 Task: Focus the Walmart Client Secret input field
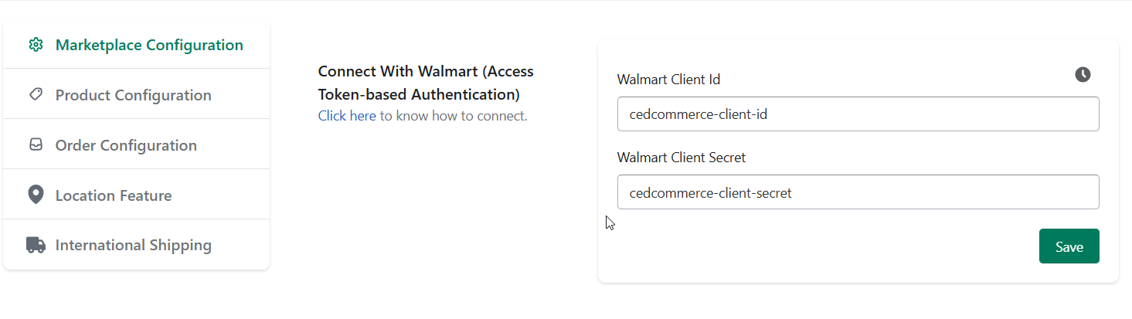click(x=858, y=192)
